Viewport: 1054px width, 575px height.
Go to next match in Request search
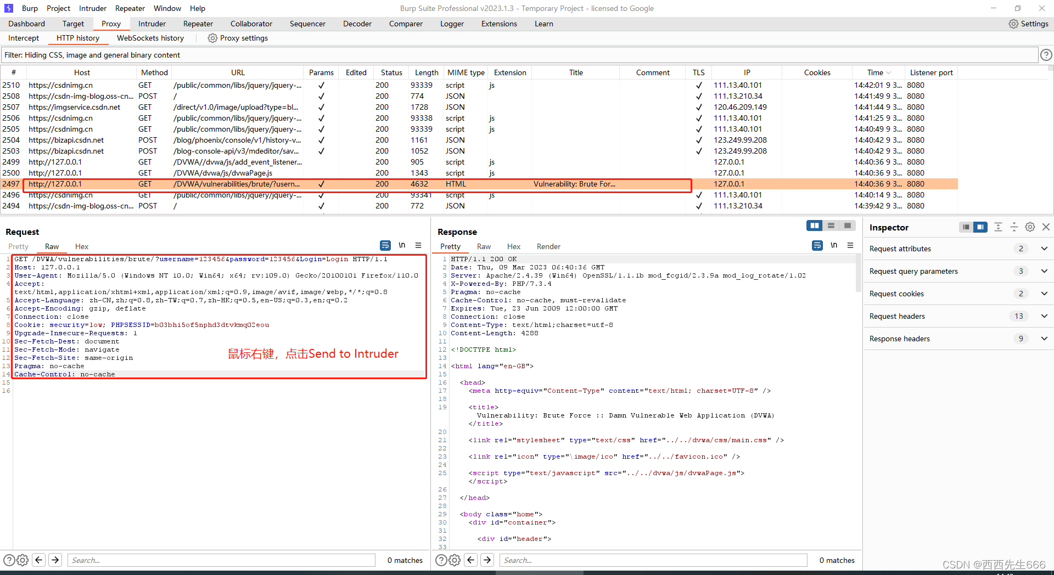[x=55, y=560]
